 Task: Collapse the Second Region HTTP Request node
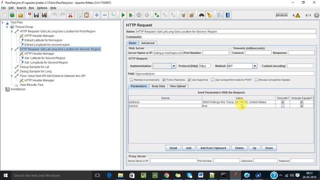click(11, 49)
